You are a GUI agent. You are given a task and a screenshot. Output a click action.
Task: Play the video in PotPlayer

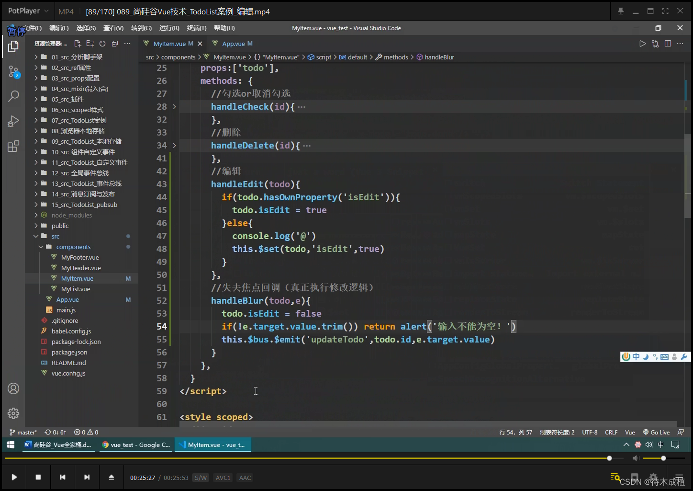(14, 477)
